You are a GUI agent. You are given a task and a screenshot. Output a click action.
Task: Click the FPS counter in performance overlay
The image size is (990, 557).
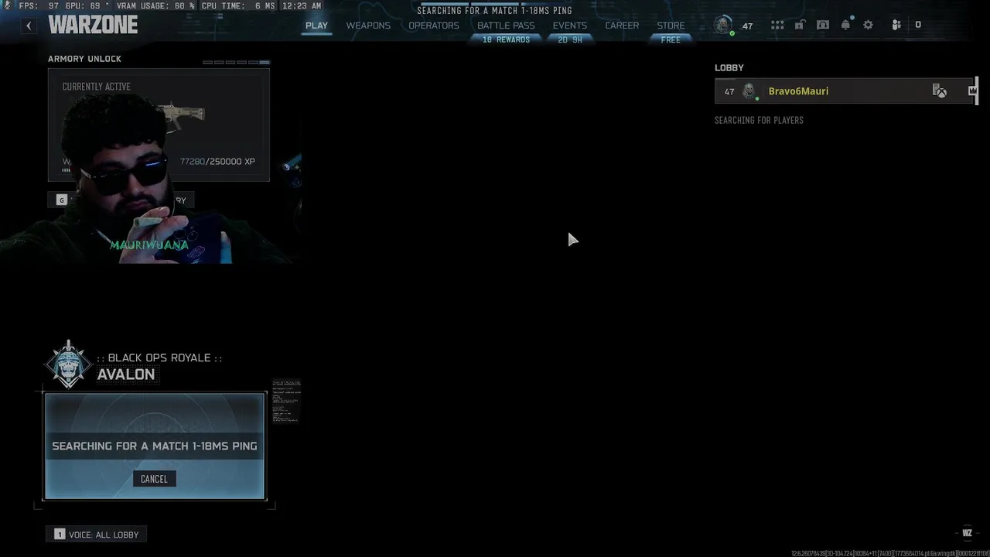coord(39,5)
